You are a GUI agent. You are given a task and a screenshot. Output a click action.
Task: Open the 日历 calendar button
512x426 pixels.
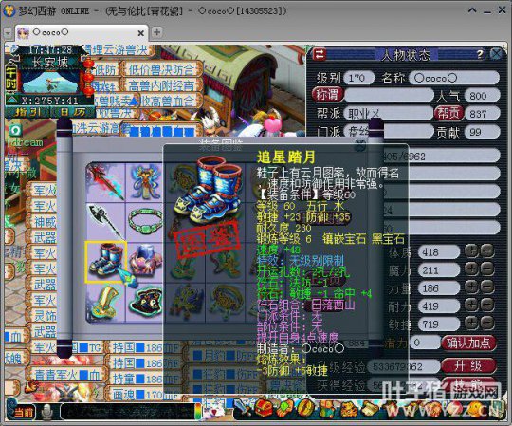click(72, 112)
